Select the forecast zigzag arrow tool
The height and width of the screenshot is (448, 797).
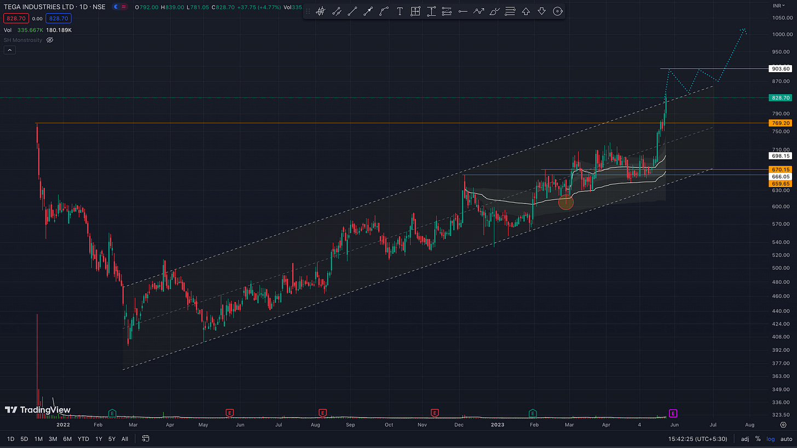478,11
